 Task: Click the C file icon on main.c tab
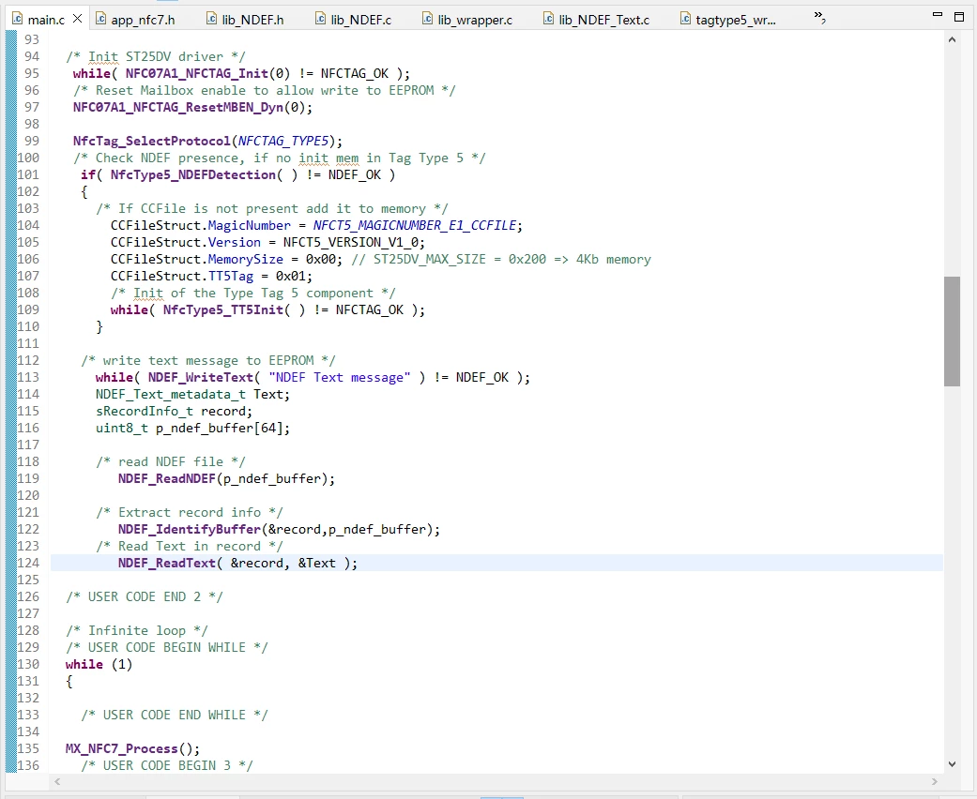(x=18, y=19)
